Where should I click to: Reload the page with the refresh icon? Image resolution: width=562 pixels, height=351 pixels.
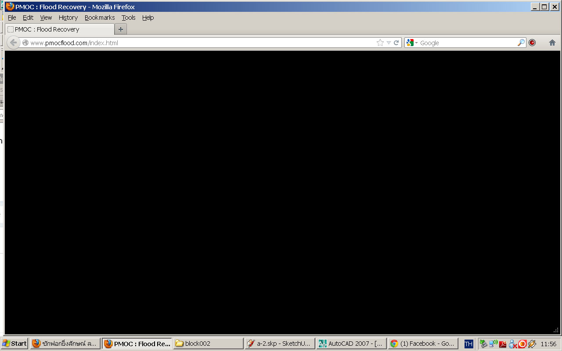[396, 43]
